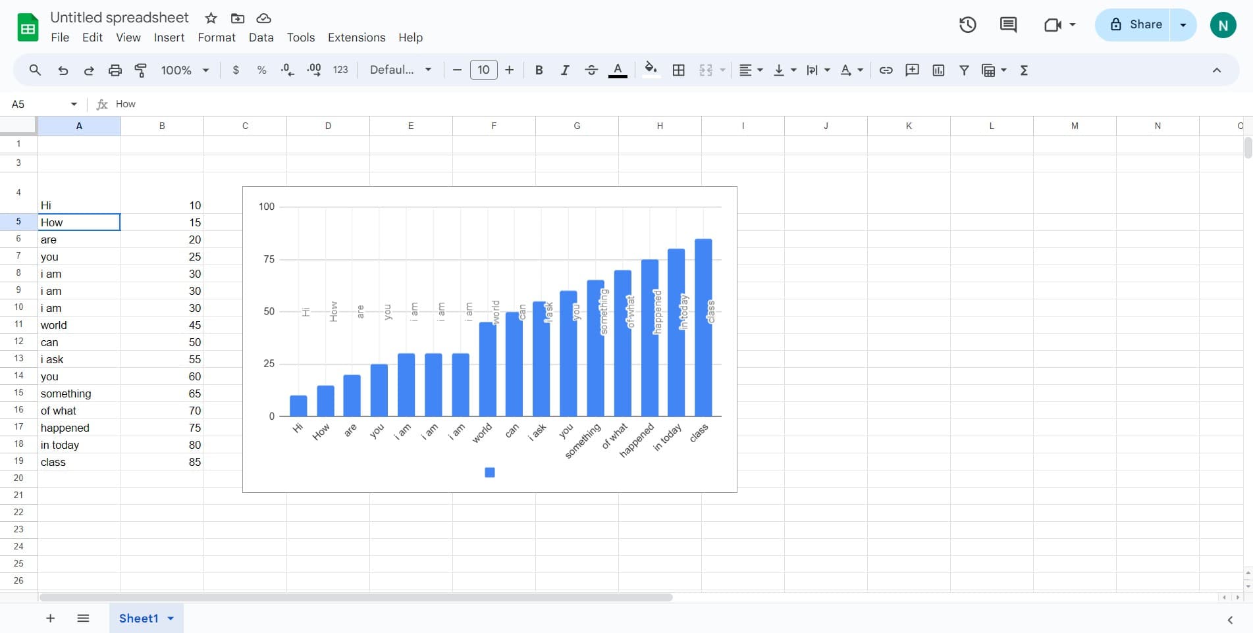Open the zoom 100% dropdown

(185, 70)
